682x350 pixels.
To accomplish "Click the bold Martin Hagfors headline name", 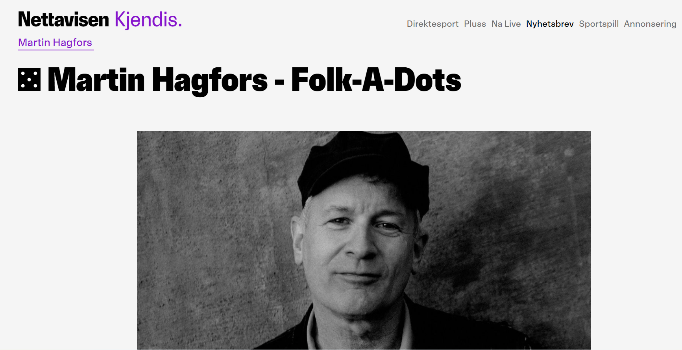I will [157, 80].
